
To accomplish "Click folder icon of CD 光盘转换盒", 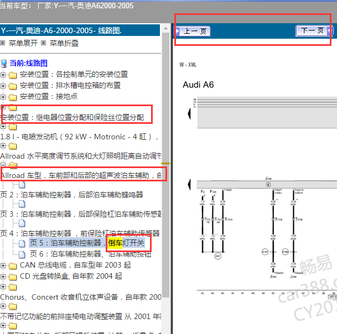I will tap(13, 277).
